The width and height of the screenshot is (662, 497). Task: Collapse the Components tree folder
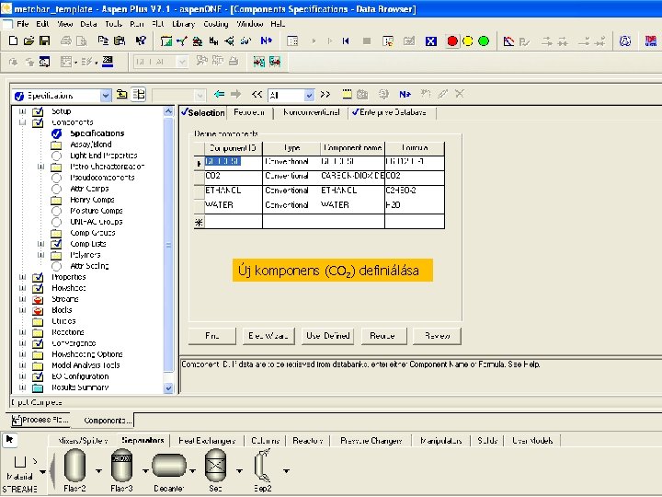(x=22, y=122)
